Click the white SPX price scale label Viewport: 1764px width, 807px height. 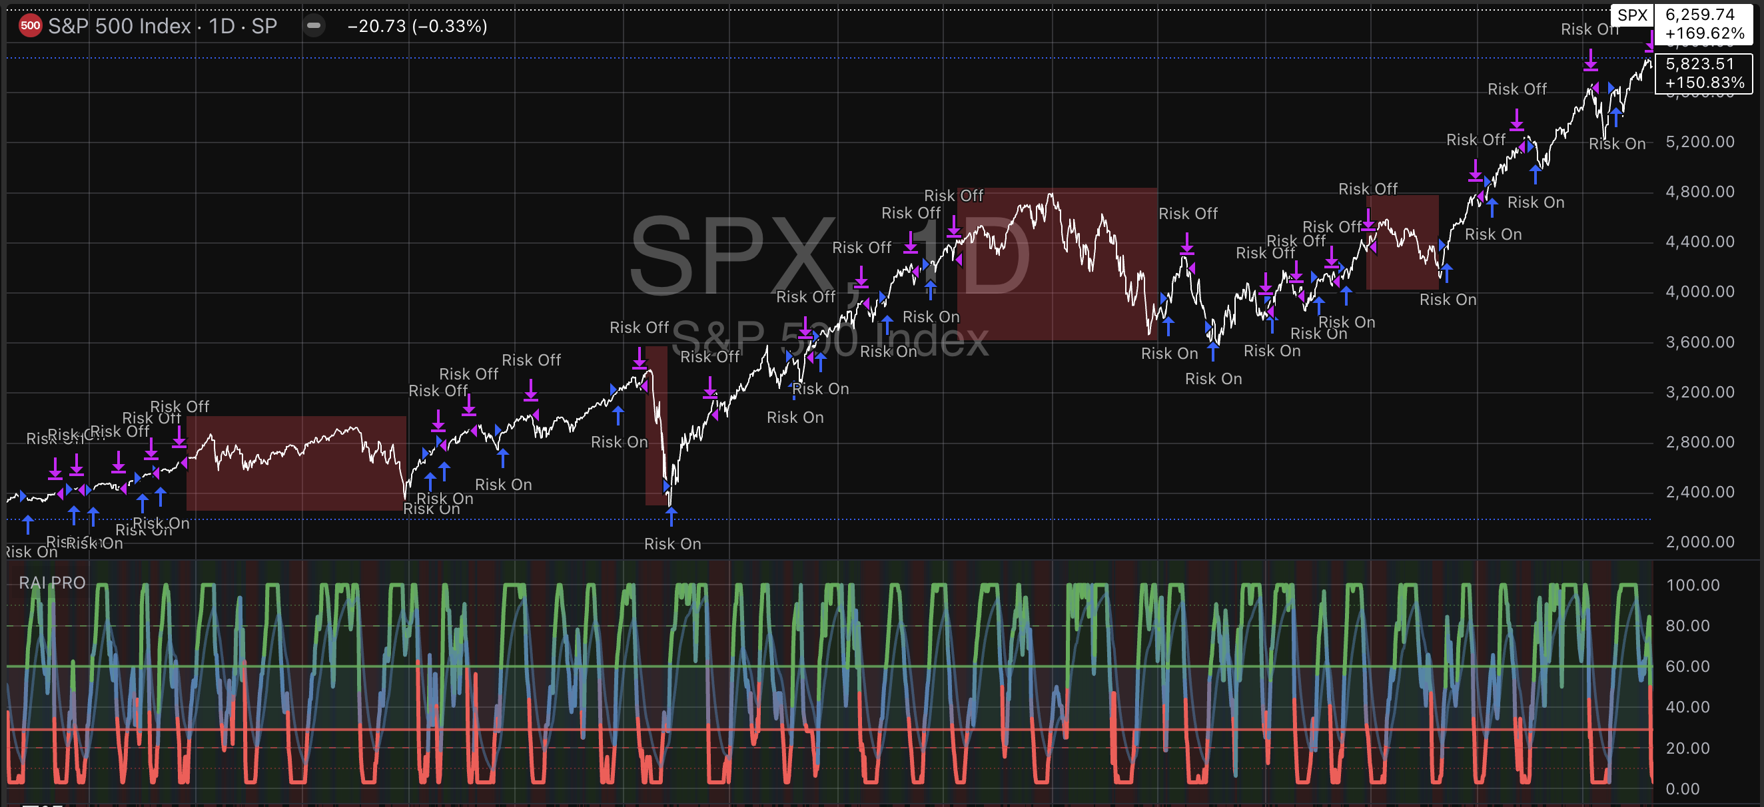(1632, 15)
